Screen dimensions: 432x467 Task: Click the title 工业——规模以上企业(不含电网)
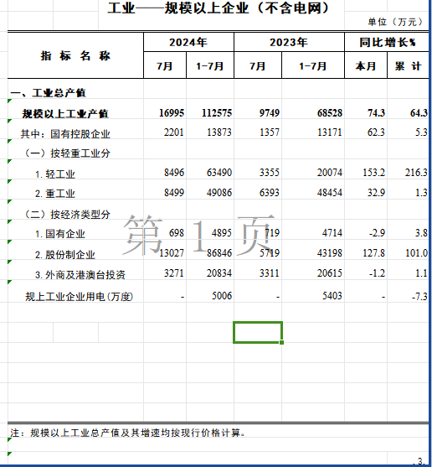(219, 8)
